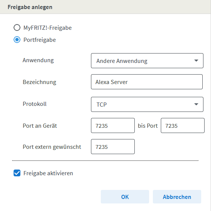The width and height of the screenshot is (211, 211).
Task: Click the Freigabe aktivieren label text
Action: pyautogui.click(x=48, y=173)
